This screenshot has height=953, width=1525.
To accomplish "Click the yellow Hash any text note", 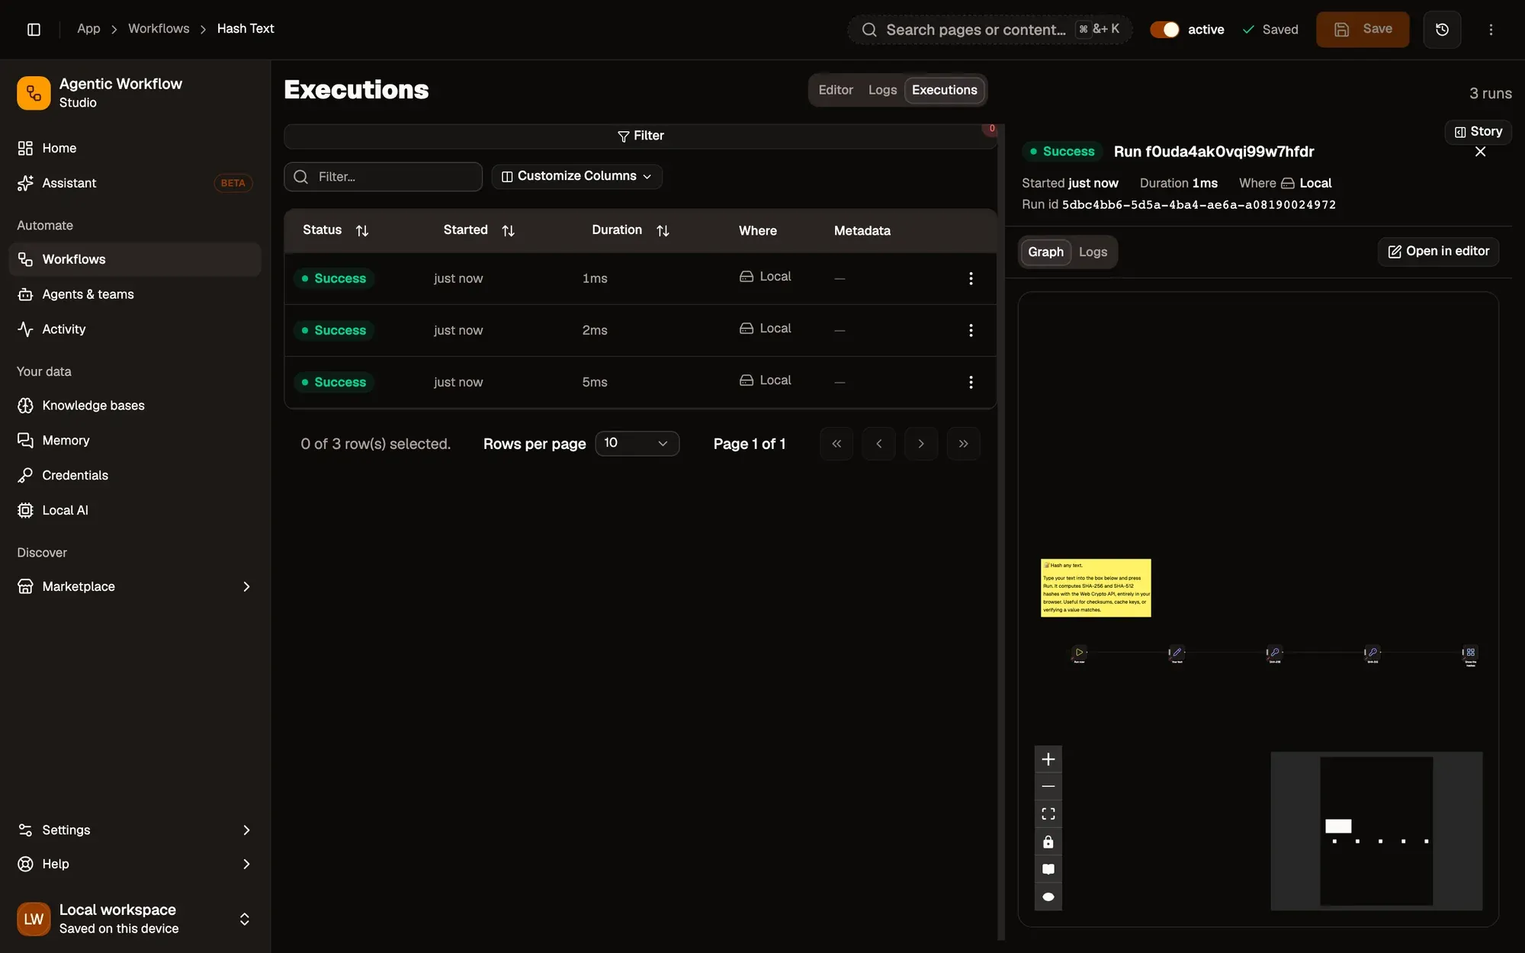I will (1096, 588).
